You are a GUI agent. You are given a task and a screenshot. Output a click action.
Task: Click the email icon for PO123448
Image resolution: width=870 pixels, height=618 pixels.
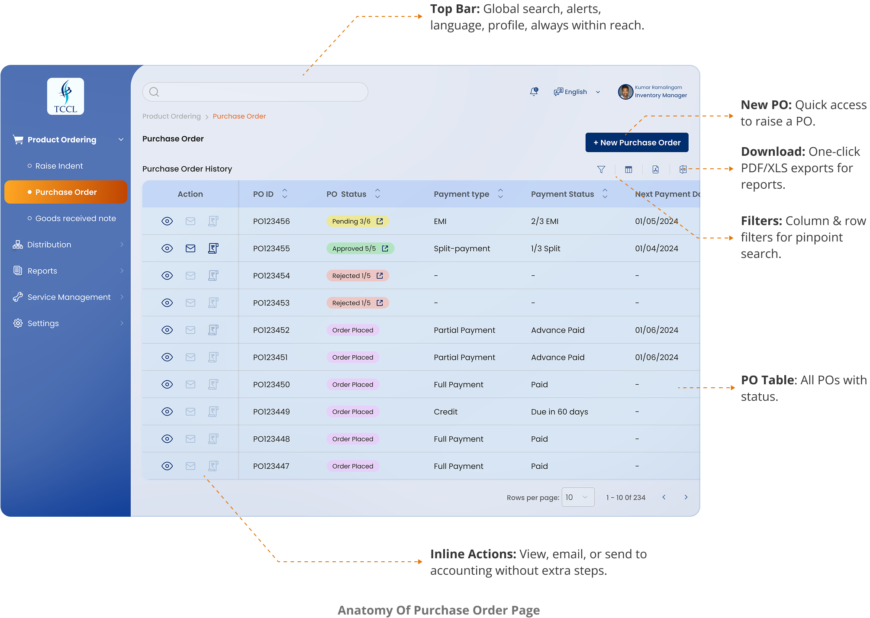(x=190, y=439)
